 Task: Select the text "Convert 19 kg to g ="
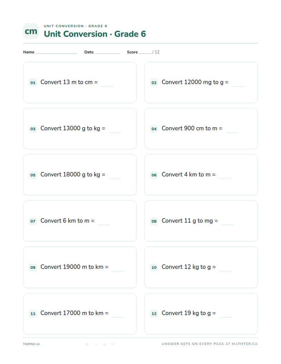[x=189, y=313]
